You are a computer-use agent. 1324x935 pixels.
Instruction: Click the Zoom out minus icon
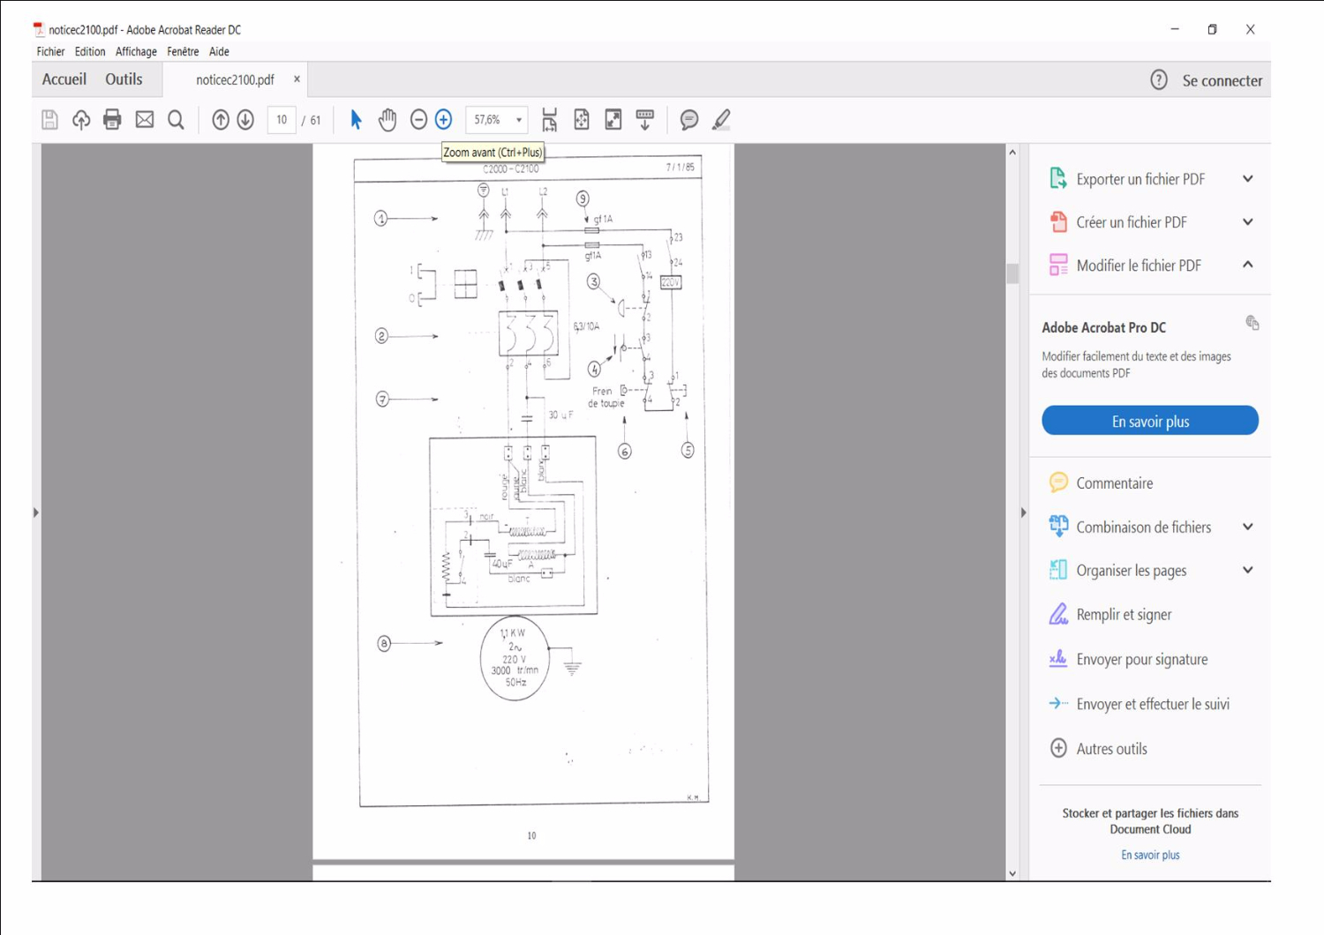tap(419, 120)
